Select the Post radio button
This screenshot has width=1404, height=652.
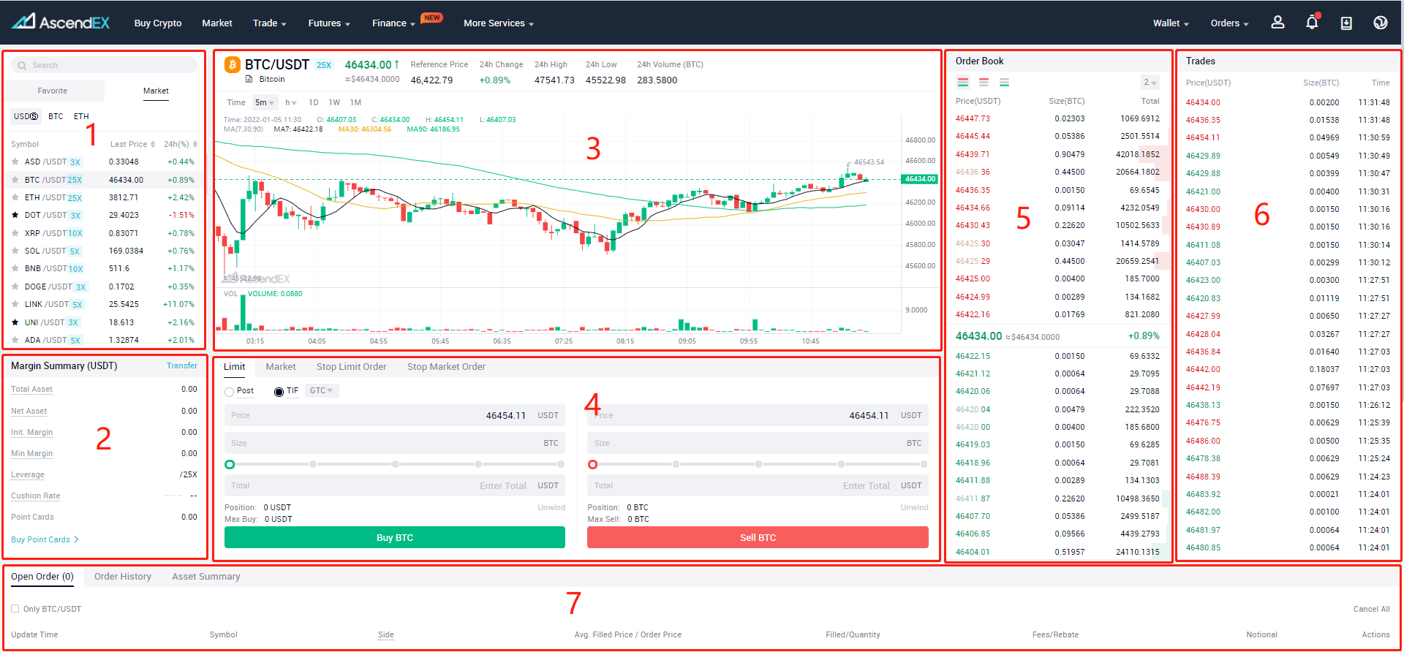tap(230, 392)
